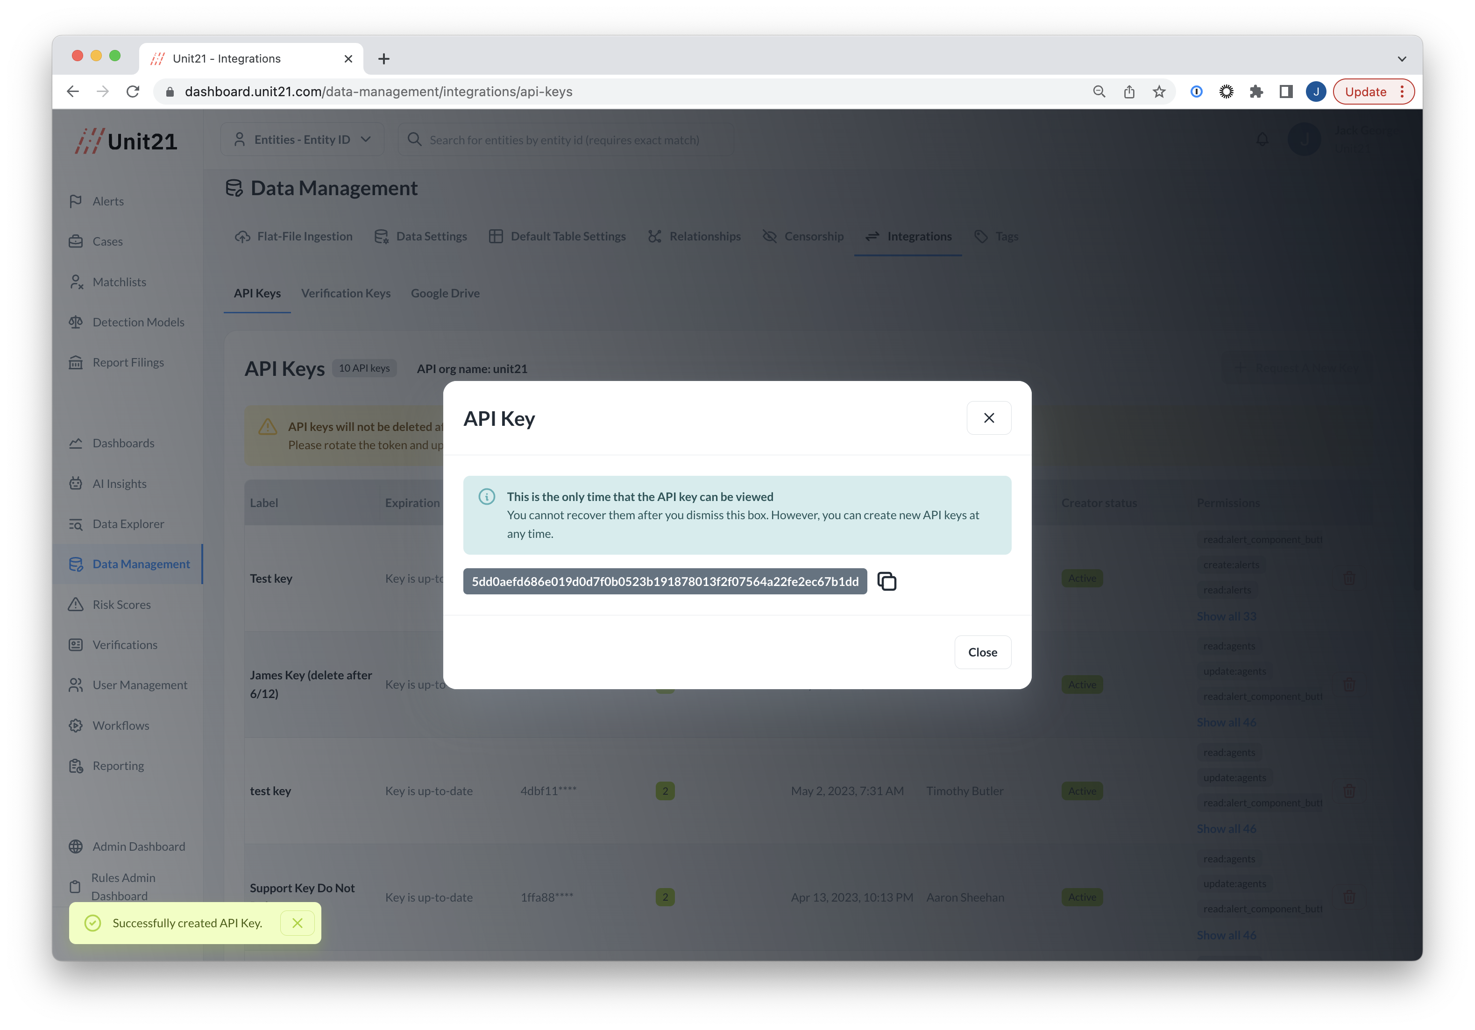Copy the API key with the clipboard icon
Viewport: 1475px width, 1030px height.
[x=886, y=581]
